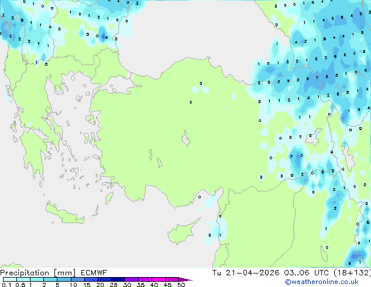The width and height of the screenshot is (371, 287).
Task: Click the 20–25 mm dark blue legend box
Action: [104, 279]
